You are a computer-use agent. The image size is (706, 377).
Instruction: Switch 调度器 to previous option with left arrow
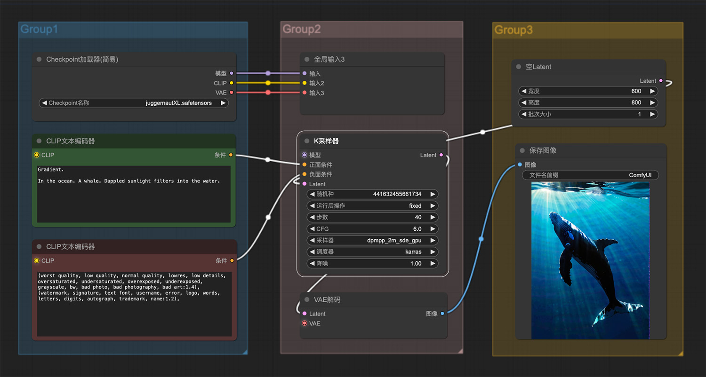click(x=312, y=251)
